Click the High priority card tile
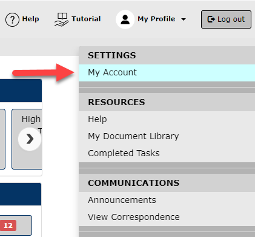Screen dimensions: 255x237 (27, 139)
